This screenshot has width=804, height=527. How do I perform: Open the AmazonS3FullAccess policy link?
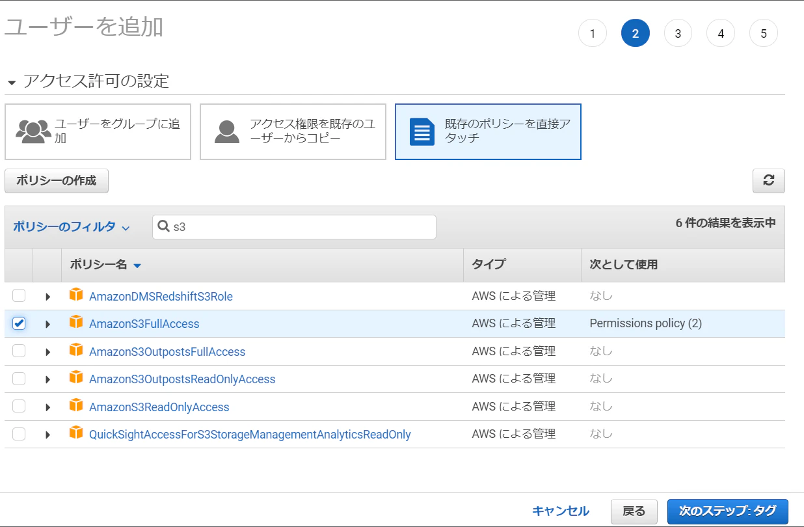coord(144,324)
